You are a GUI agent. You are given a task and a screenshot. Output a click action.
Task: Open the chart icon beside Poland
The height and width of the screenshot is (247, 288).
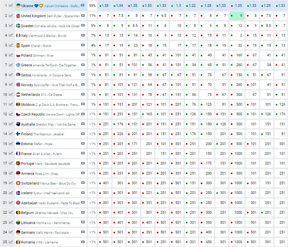pyautogui.click(x=11, y=55)
